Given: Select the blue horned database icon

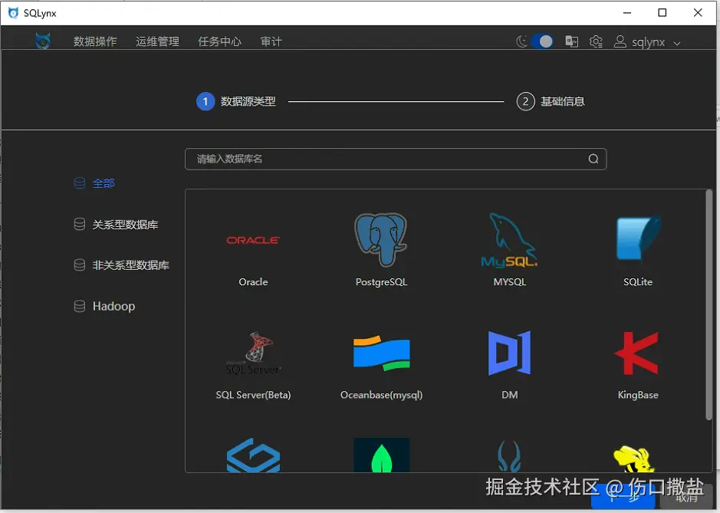Looking at the screenshot, I should tap(509, 456).
